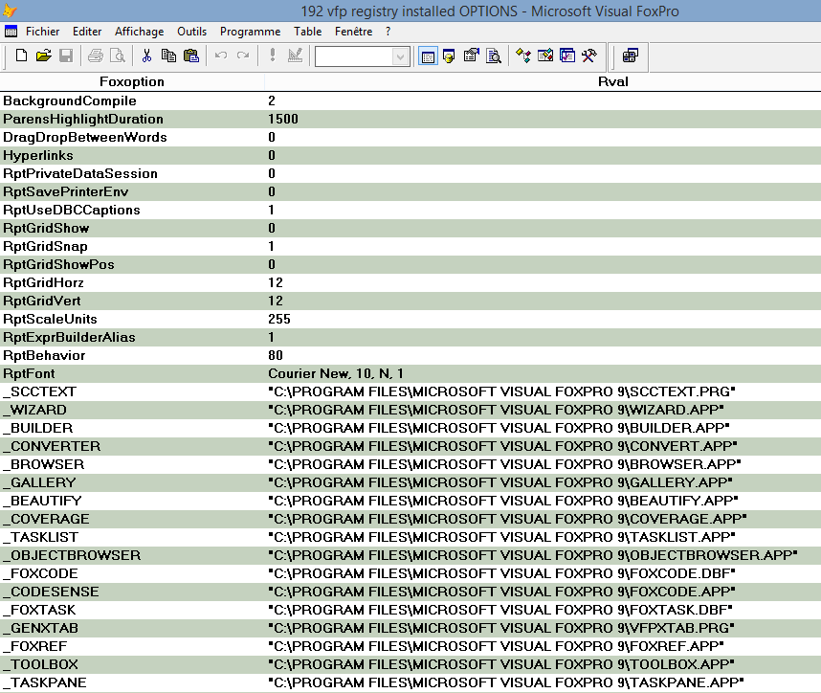
Task: Copy the selection
Action: coord(170,56)
